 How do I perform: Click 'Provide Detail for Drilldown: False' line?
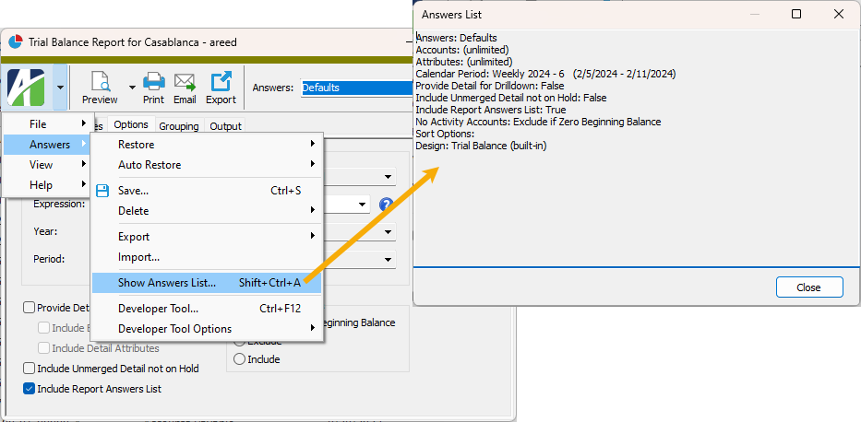pos(490,86)
